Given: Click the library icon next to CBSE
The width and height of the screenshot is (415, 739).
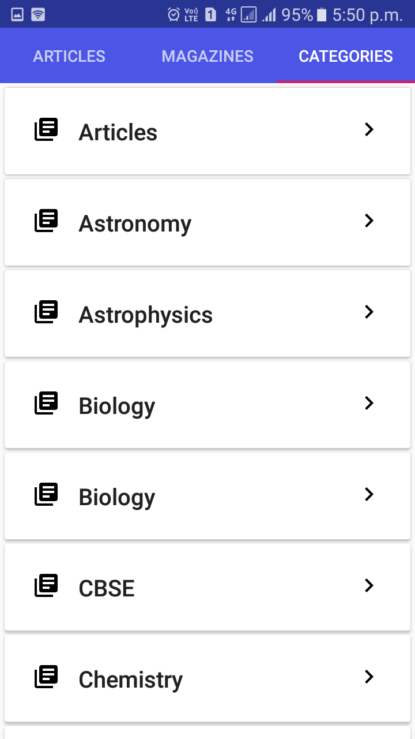Looking at the screenshot, I should pos(46,585).
